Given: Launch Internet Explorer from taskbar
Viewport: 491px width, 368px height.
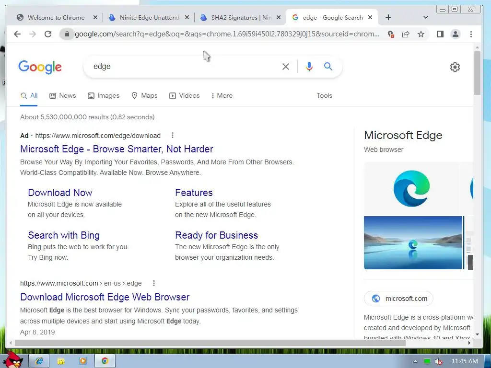Looking at the screenshot, I should coord(39,361).
